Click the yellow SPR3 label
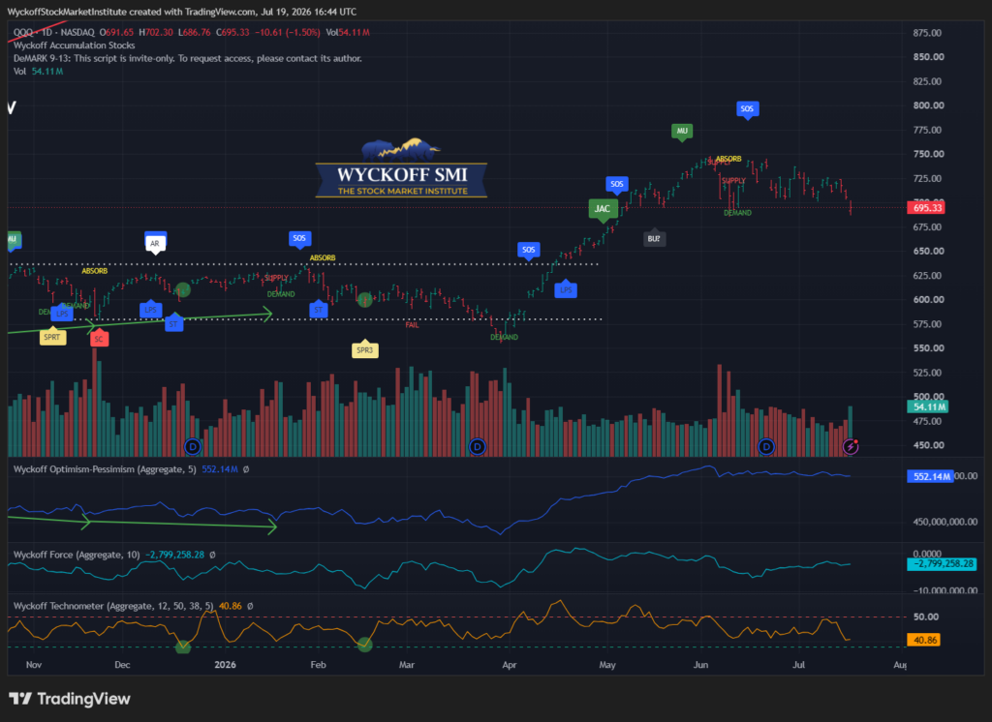Image resolution: width=992 pixels, height=722 pixels. [365, 349]
